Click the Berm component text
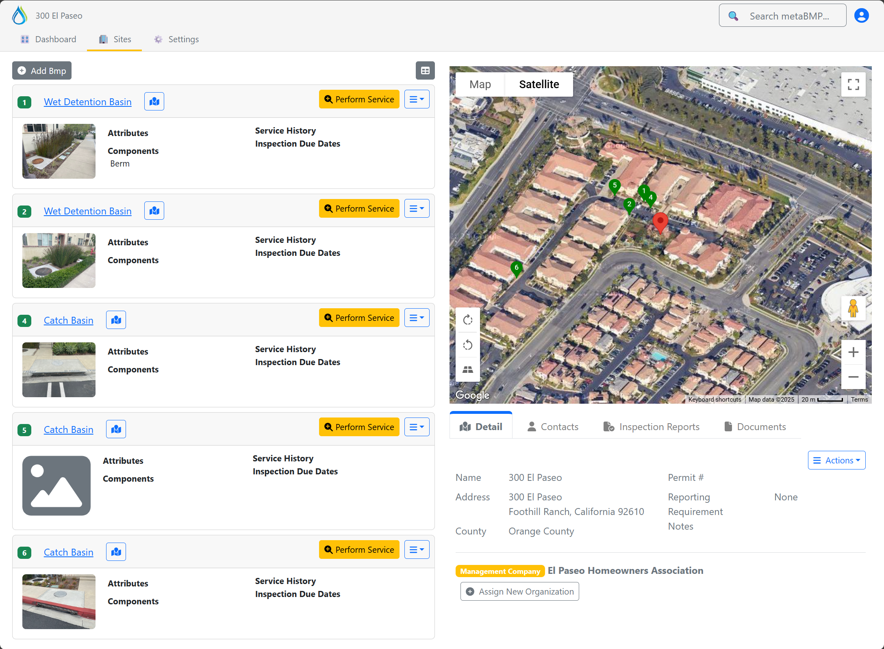 (120, 164)
